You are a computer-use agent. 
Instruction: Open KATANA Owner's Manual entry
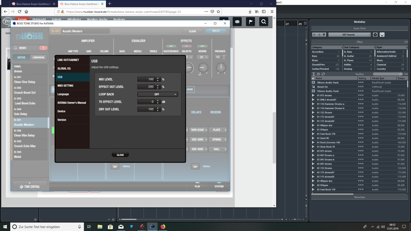tap(73, 103)
